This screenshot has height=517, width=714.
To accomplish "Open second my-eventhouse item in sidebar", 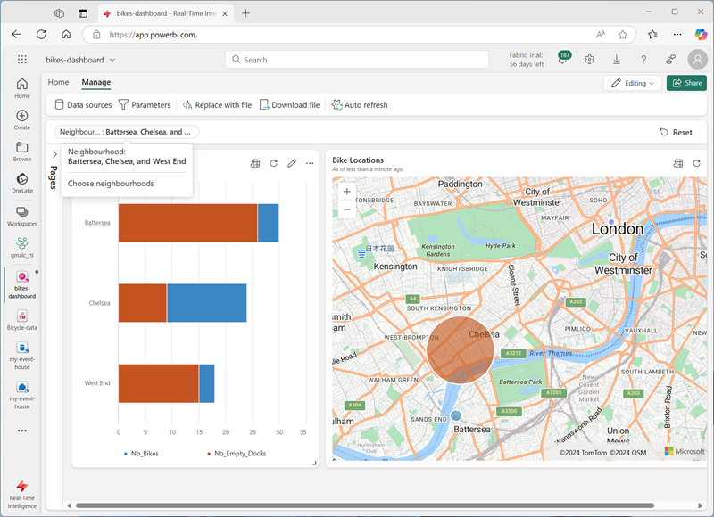I will click(21, 395).
